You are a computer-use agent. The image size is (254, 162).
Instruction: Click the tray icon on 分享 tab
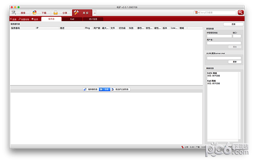(x=55, y=13)
